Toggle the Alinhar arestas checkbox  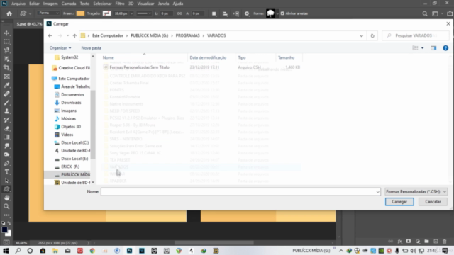click(x=282, y=13)
